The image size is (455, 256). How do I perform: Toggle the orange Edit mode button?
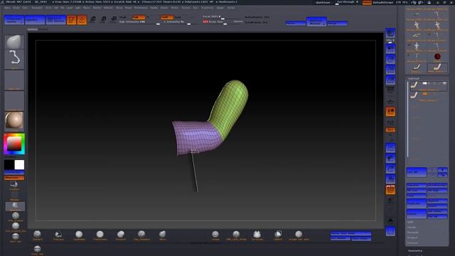tap(71, 20)
